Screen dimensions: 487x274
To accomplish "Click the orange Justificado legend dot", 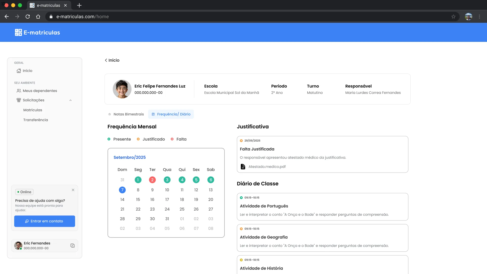I will [x=138, y=139].
